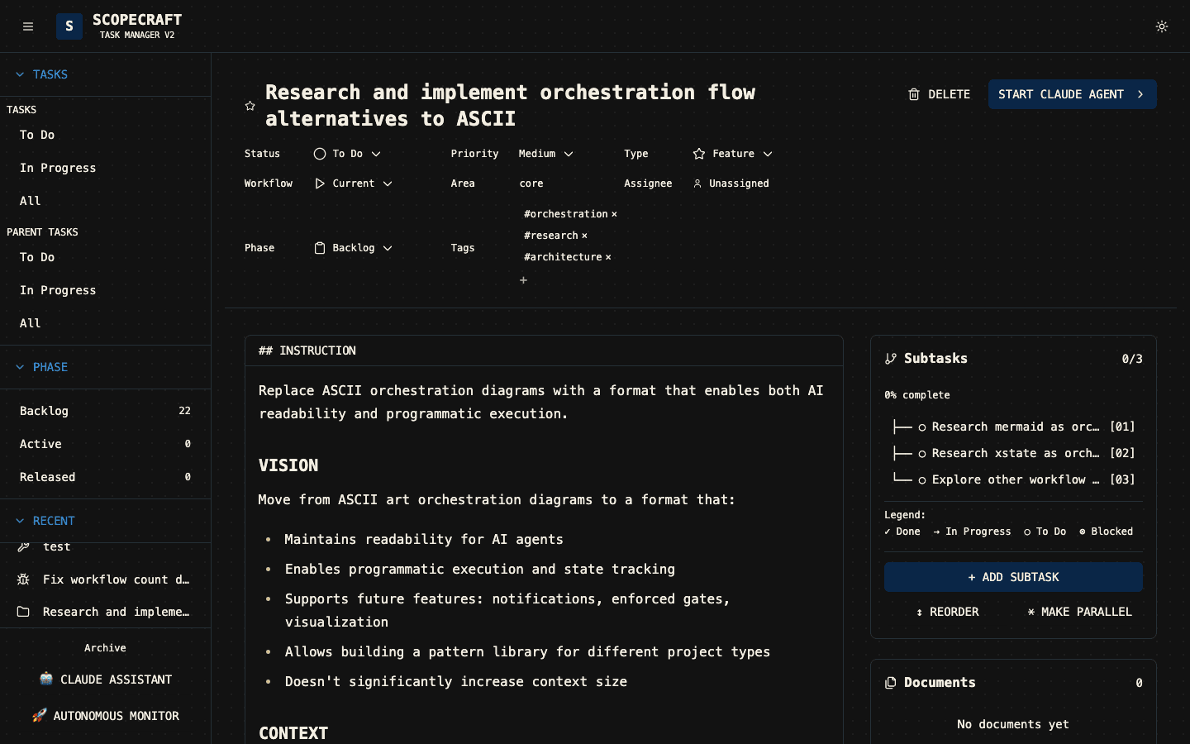Toggle status circle of Explore subtask
This screenshot has height=744, width=1190.
click(921, 480)
